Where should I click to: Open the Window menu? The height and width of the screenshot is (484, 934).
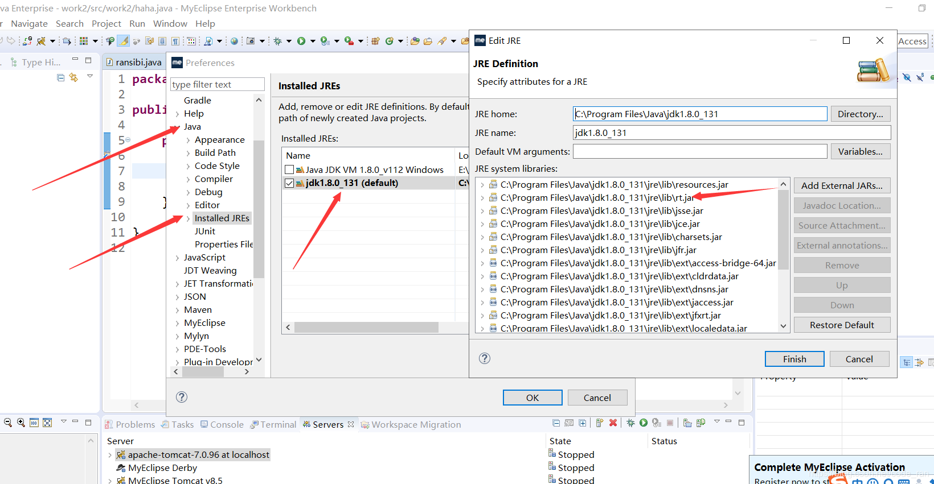pos(170,23)
